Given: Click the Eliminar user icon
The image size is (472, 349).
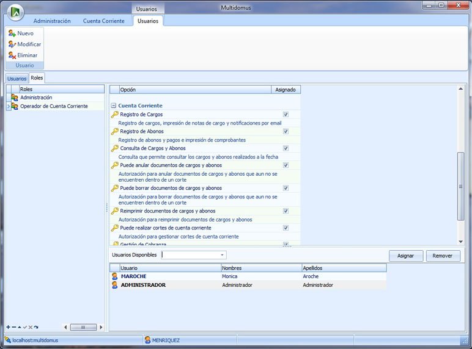Looking at the screenshot, I should pos(12,56).
